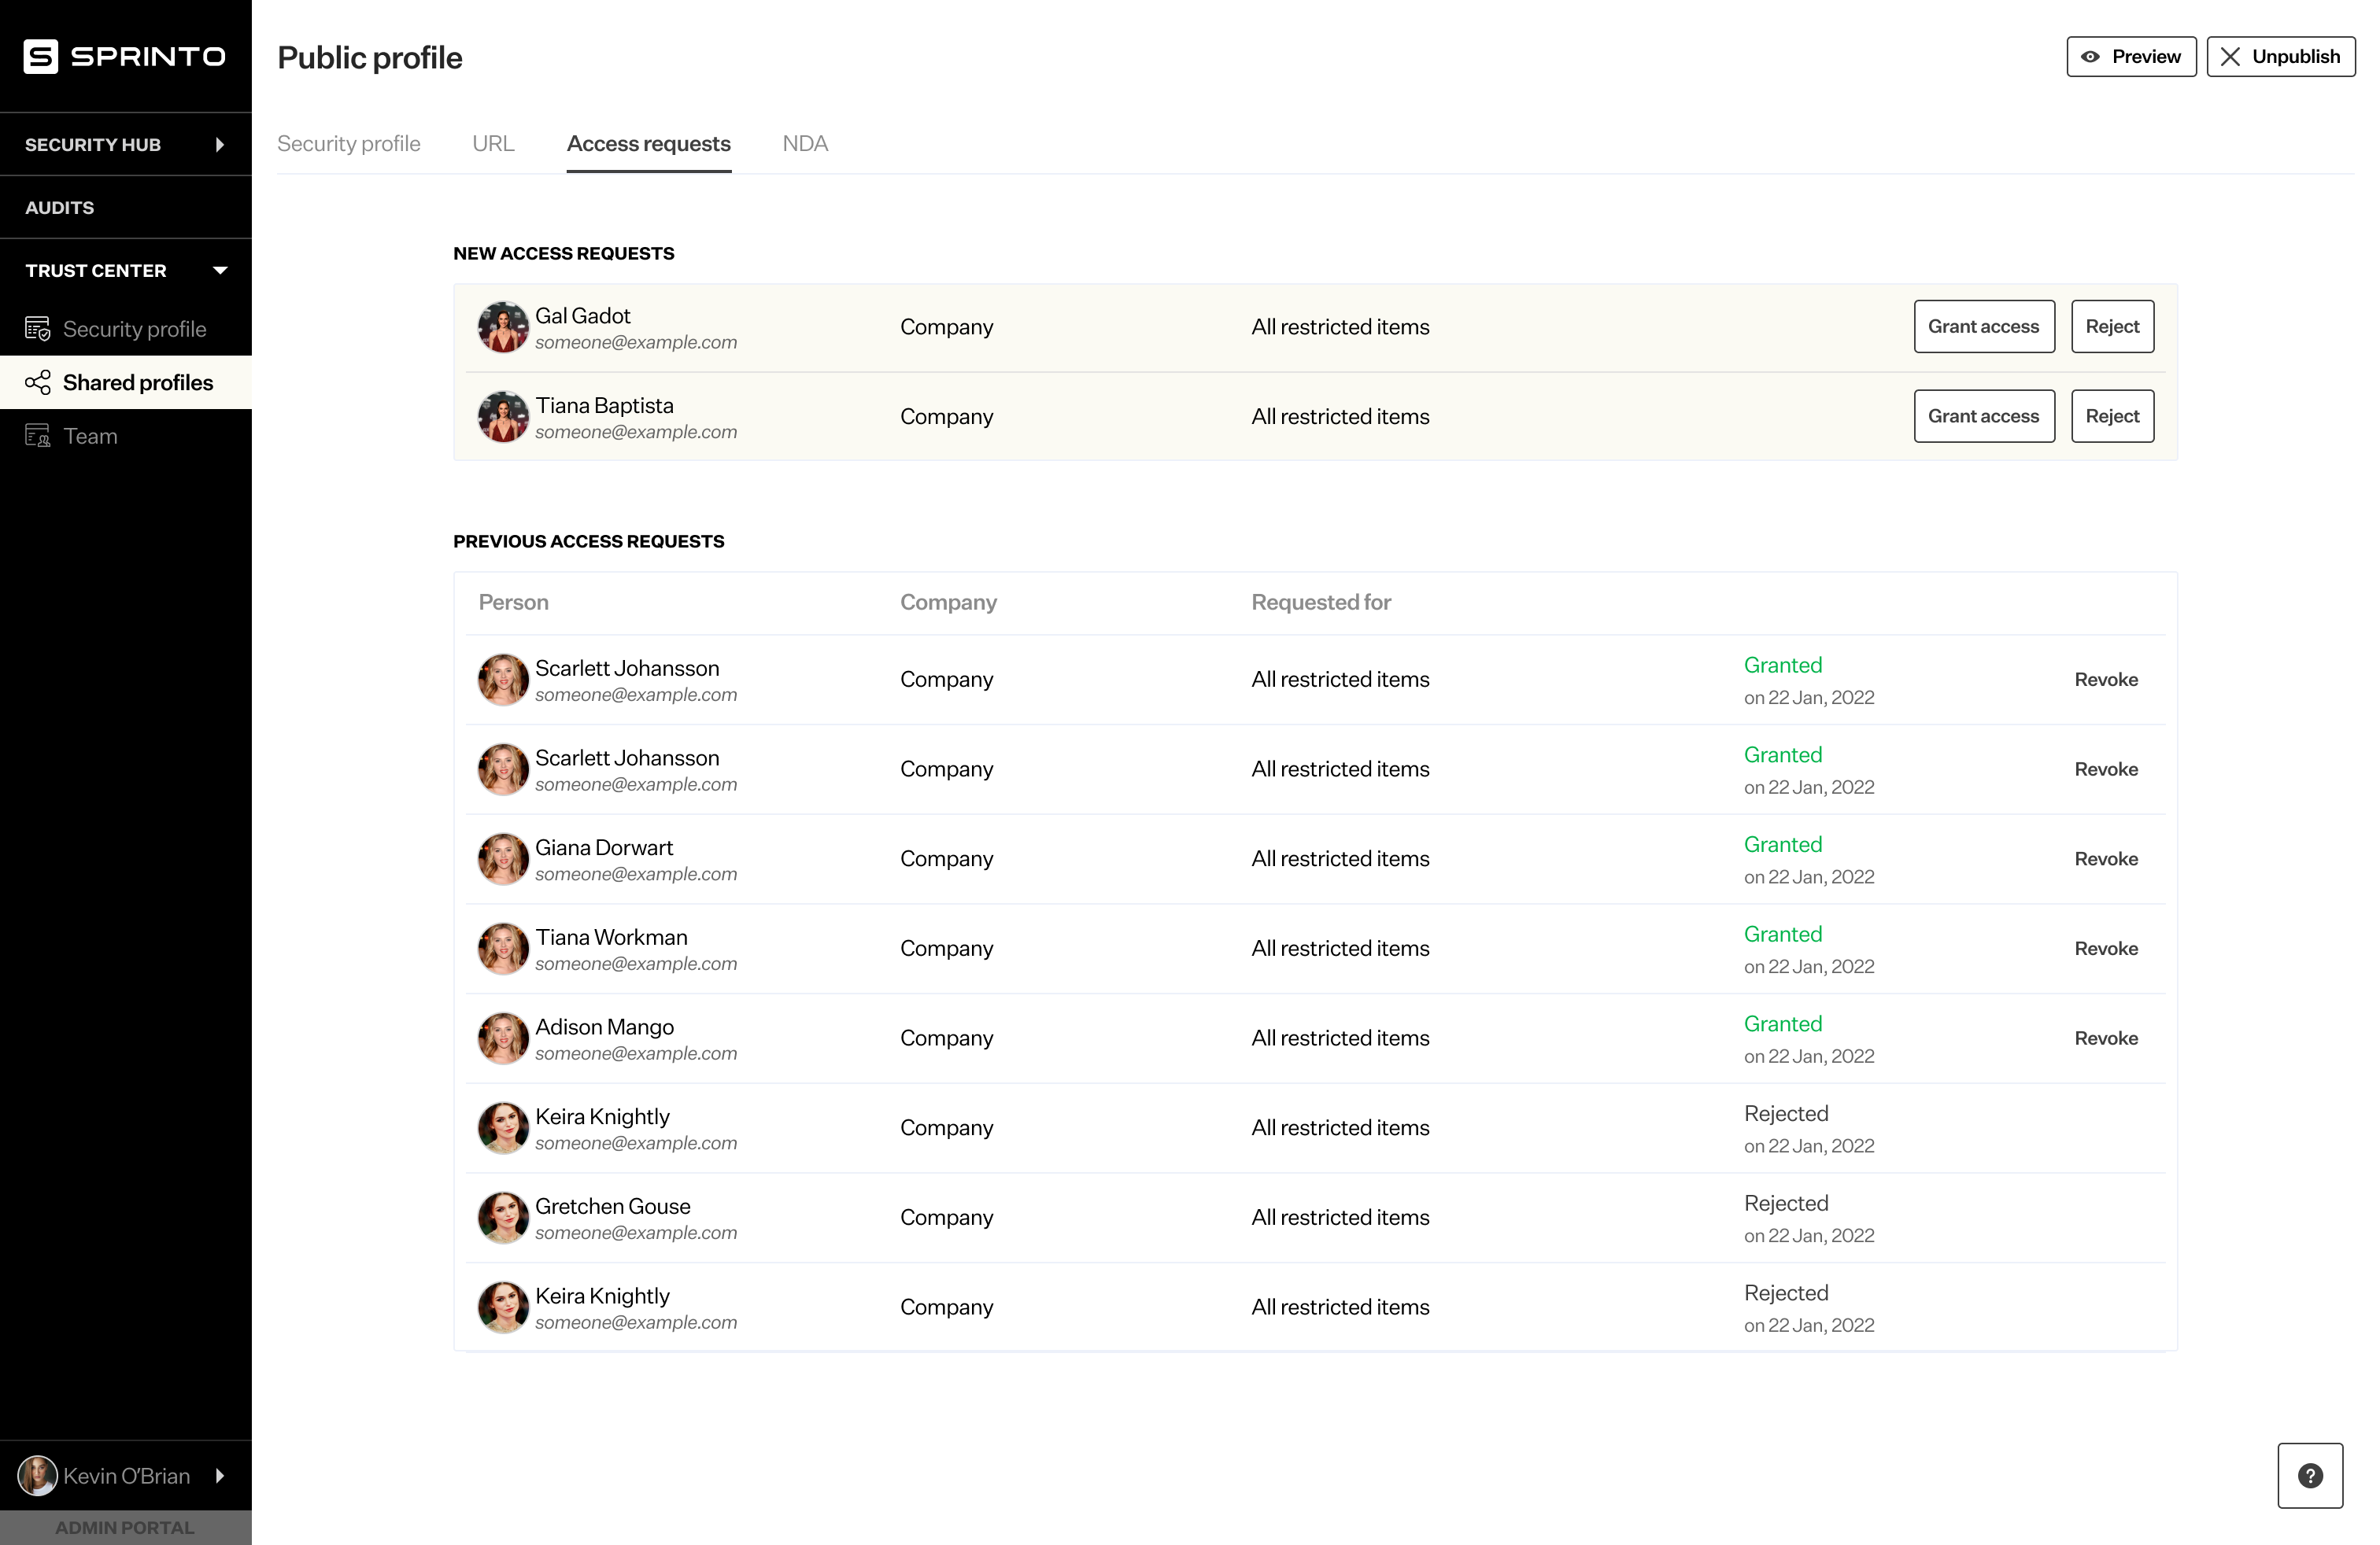Switch to the Security profile tab

348,143
